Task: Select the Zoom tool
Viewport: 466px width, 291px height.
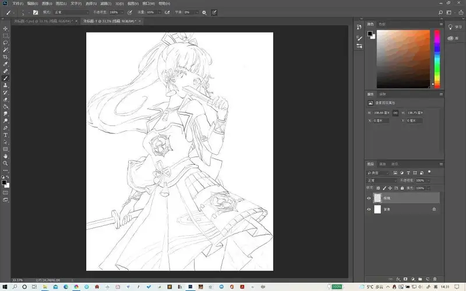Action: [5, 164]
